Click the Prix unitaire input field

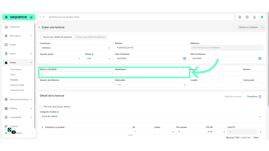tap(191, 131)
